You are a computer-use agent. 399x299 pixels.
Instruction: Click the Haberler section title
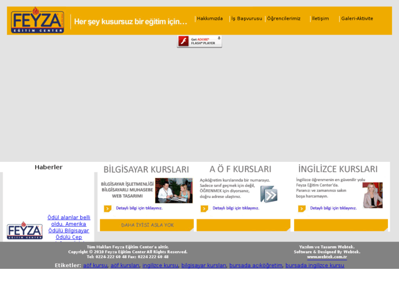[x=49, y=167]
